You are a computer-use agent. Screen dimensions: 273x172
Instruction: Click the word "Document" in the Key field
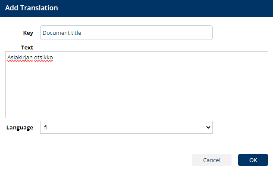tap(55, 33)
